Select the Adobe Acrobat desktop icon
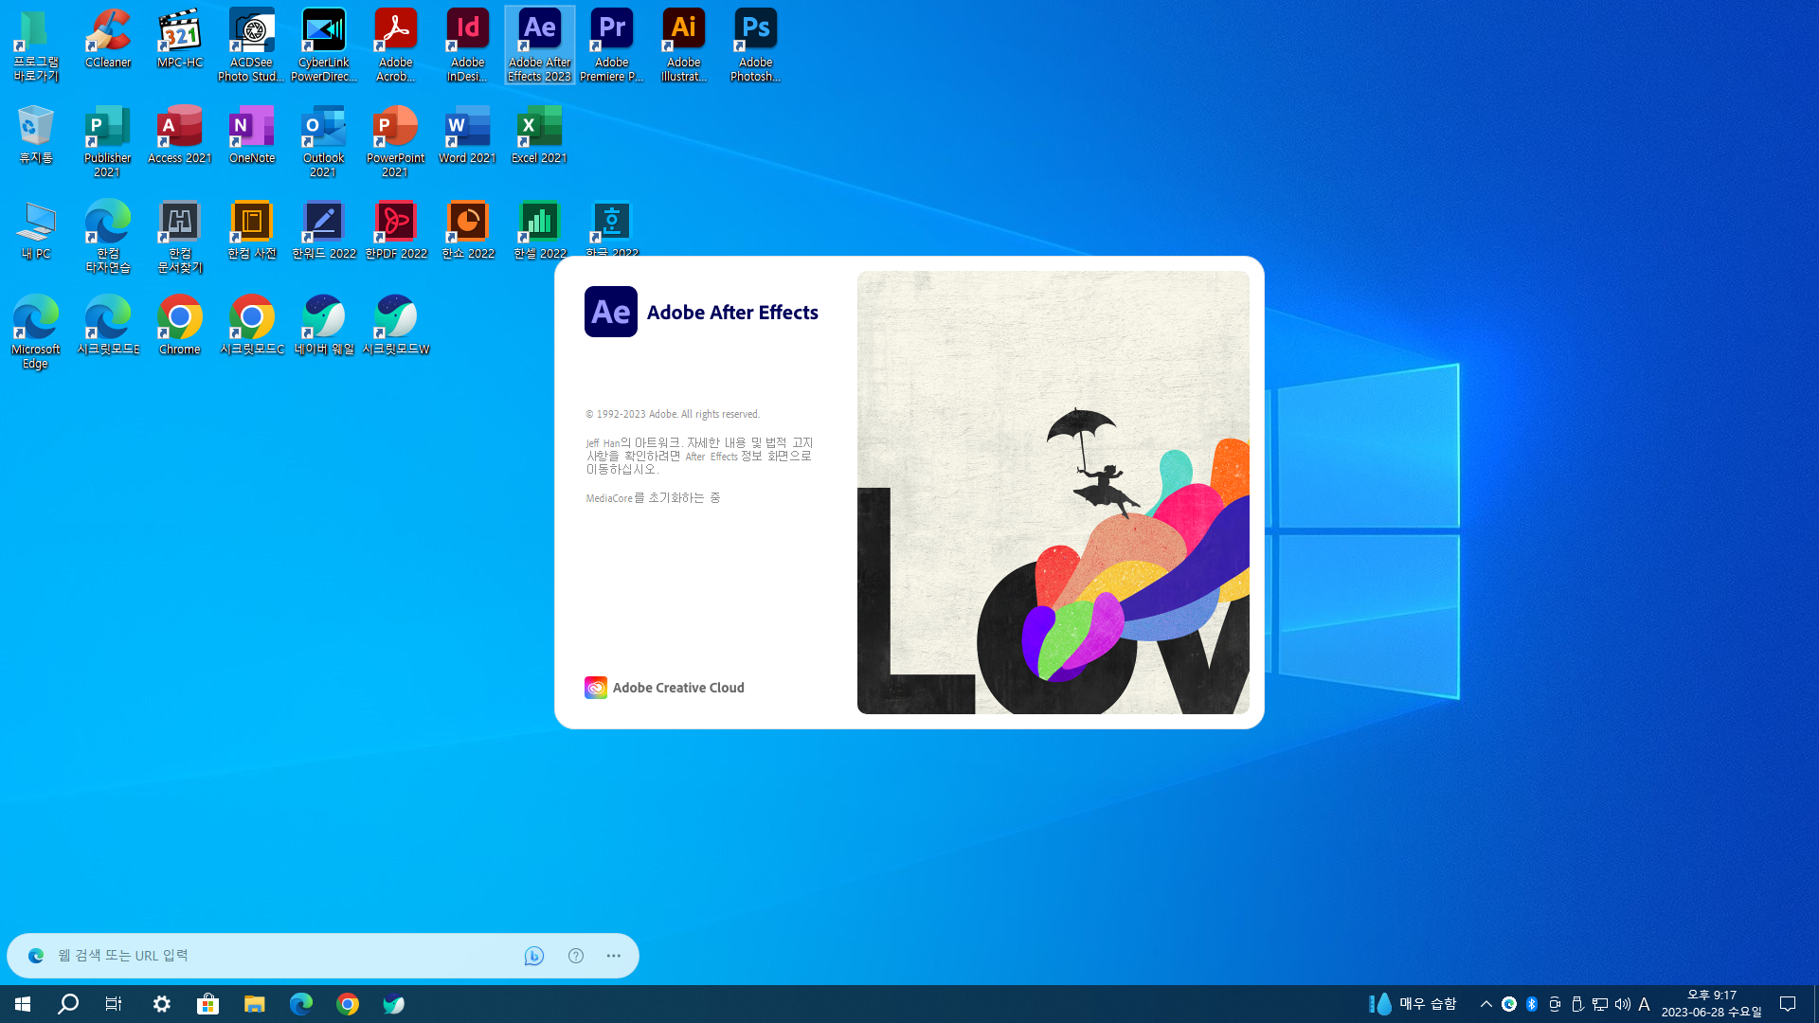Viewport: 1819px width, 1023px height. tap(395, 33)
